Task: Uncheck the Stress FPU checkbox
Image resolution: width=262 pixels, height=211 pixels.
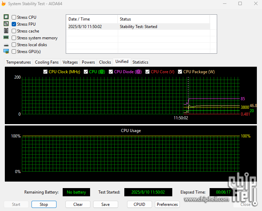Action: [14, 24]
